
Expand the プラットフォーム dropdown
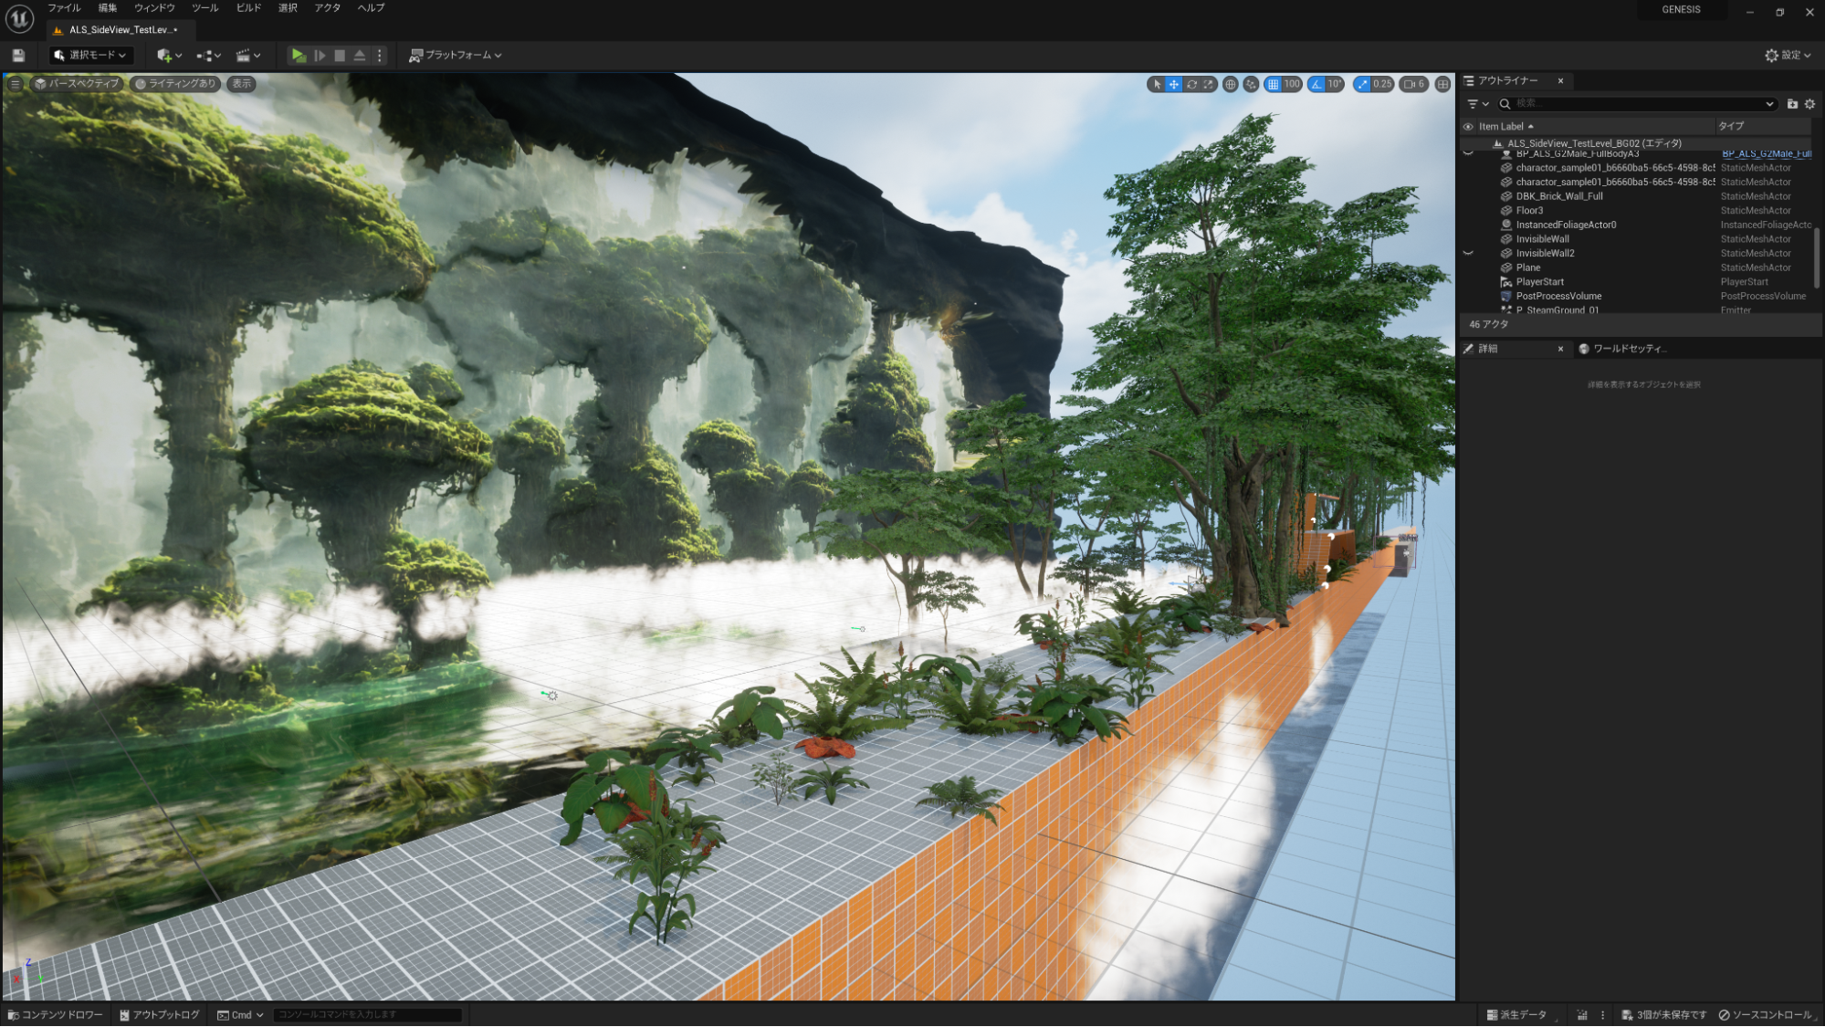[456, 56]
